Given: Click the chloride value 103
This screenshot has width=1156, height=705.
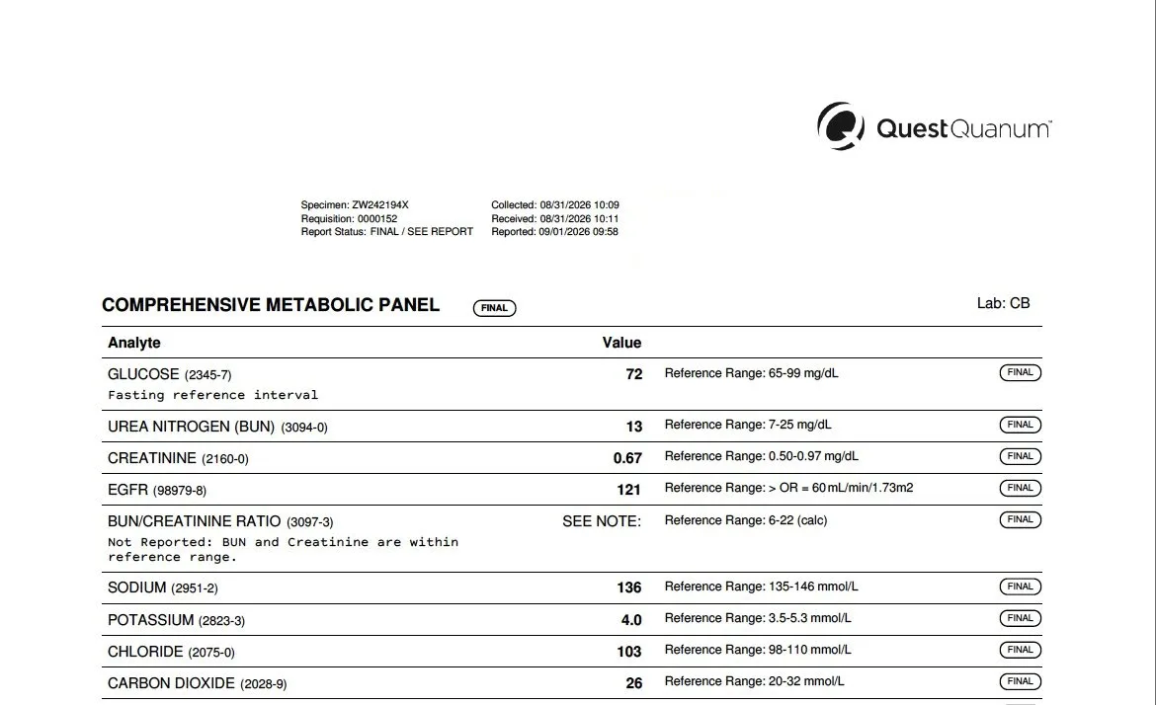Looking at the screenshot, I should click(x=629, y=652).
